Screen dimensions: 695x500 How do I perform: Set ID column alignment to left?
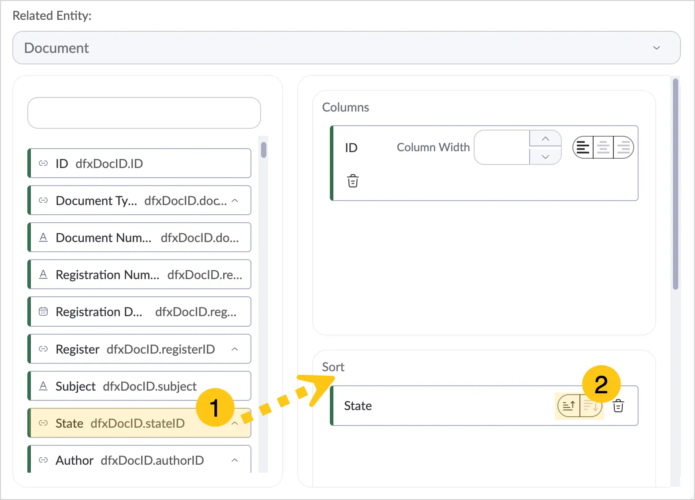tap(583, 147)
